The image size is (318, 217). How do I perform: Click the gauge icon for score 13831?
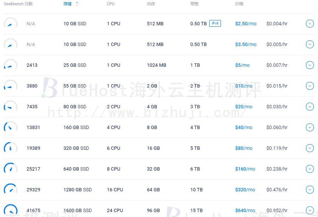(x=11, y=126)
